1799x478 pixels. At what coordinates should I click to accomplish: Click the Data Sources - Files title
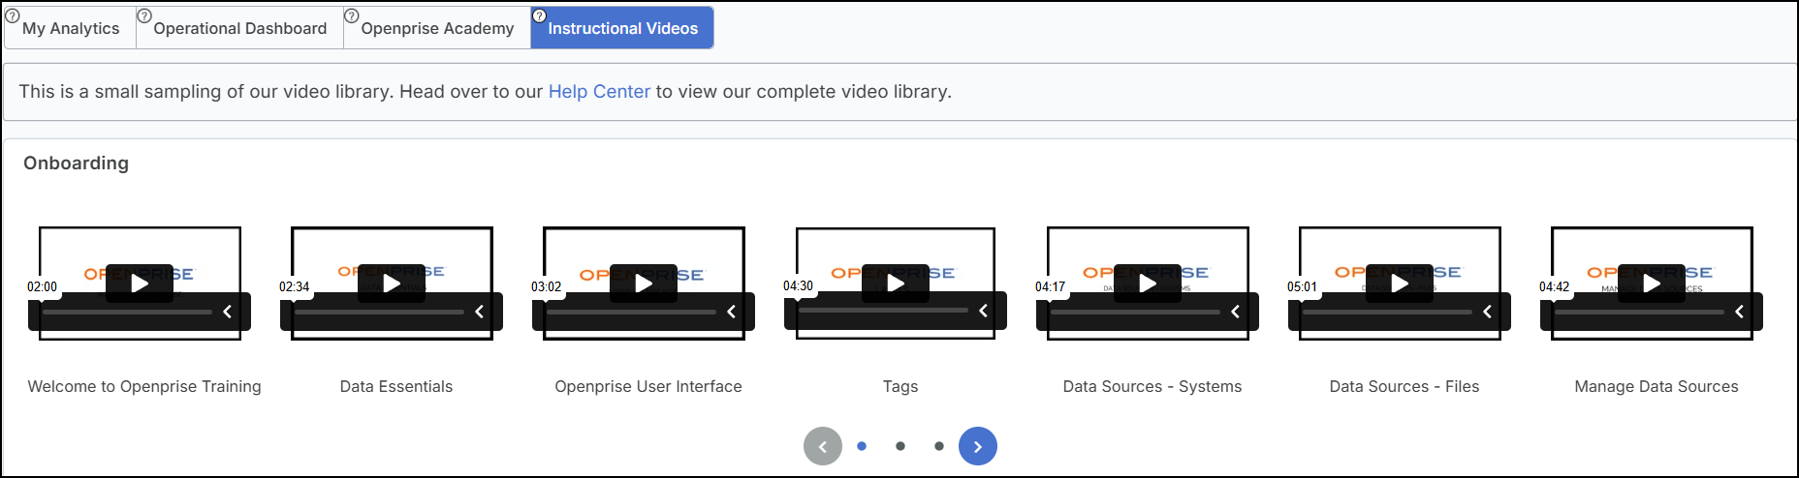point(1404,386)
